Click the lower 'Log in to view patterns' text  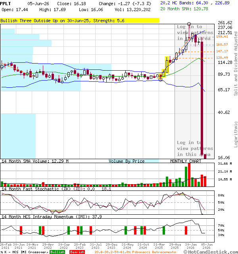pos(195,148)
